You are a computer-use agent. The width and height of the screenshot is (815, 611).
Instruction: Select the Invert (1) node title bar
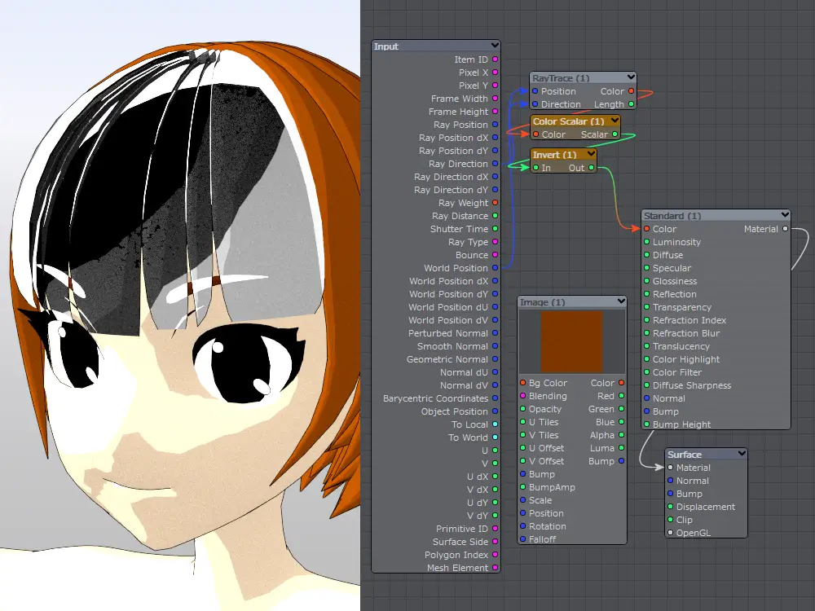556,155
